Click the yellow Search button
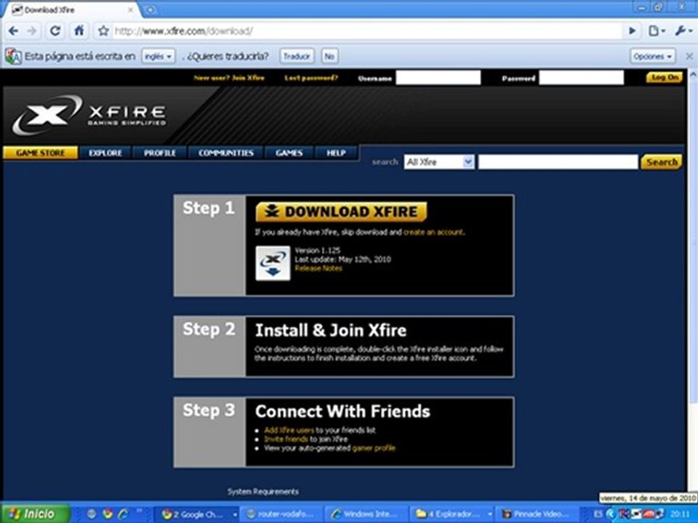The width and height of the screenshot is (698, 523). (x=662, y=162)
